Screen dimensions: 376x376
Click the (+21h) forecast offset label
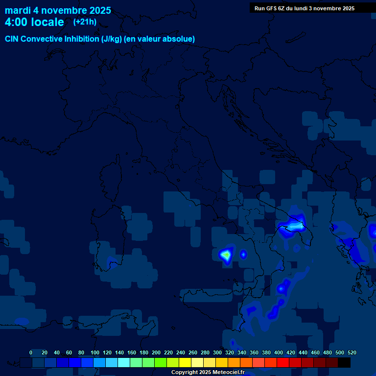click(x=85, y=22)
